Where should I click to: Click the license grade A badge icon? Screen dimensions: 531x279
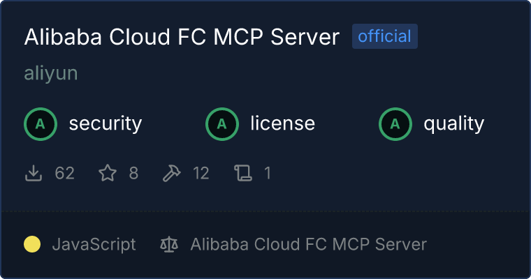click(222, 124)
